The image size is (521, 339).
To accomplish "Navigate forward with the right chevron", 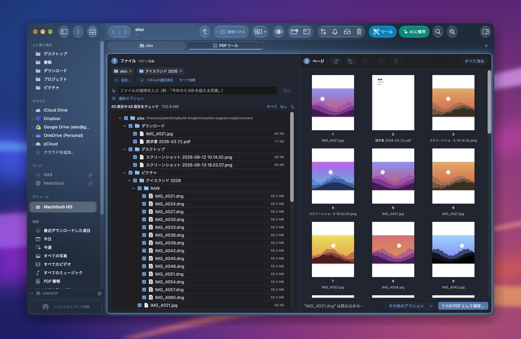I will point(125,32).
